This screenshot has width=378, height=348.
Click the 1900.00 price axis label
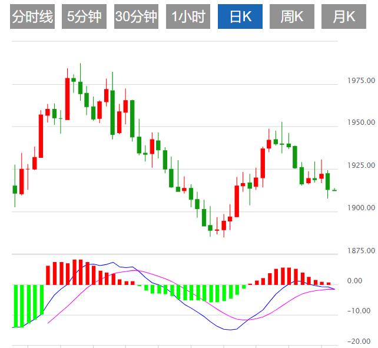click(x=361, y=208)
